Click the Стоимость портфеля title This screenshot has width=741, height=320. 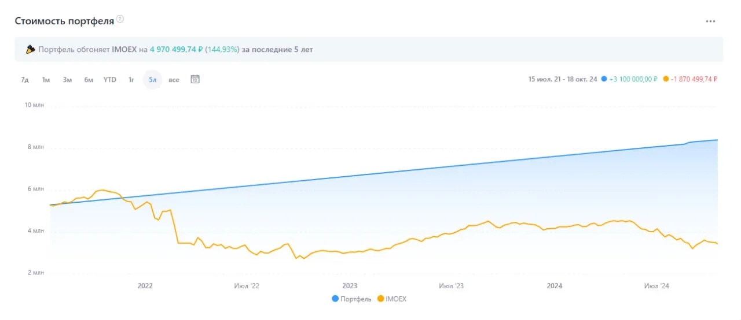[x=64, y=21]
